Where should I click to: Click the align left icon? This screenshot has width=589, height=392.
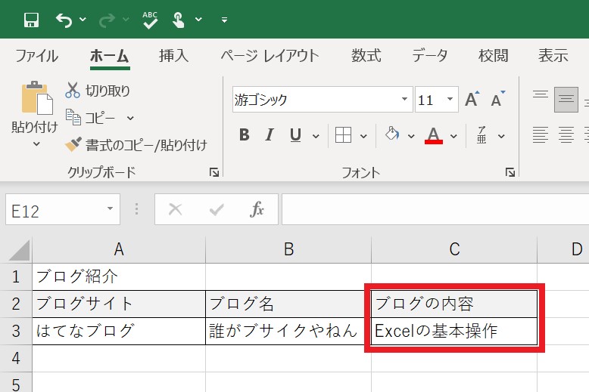tap(540, 135)
